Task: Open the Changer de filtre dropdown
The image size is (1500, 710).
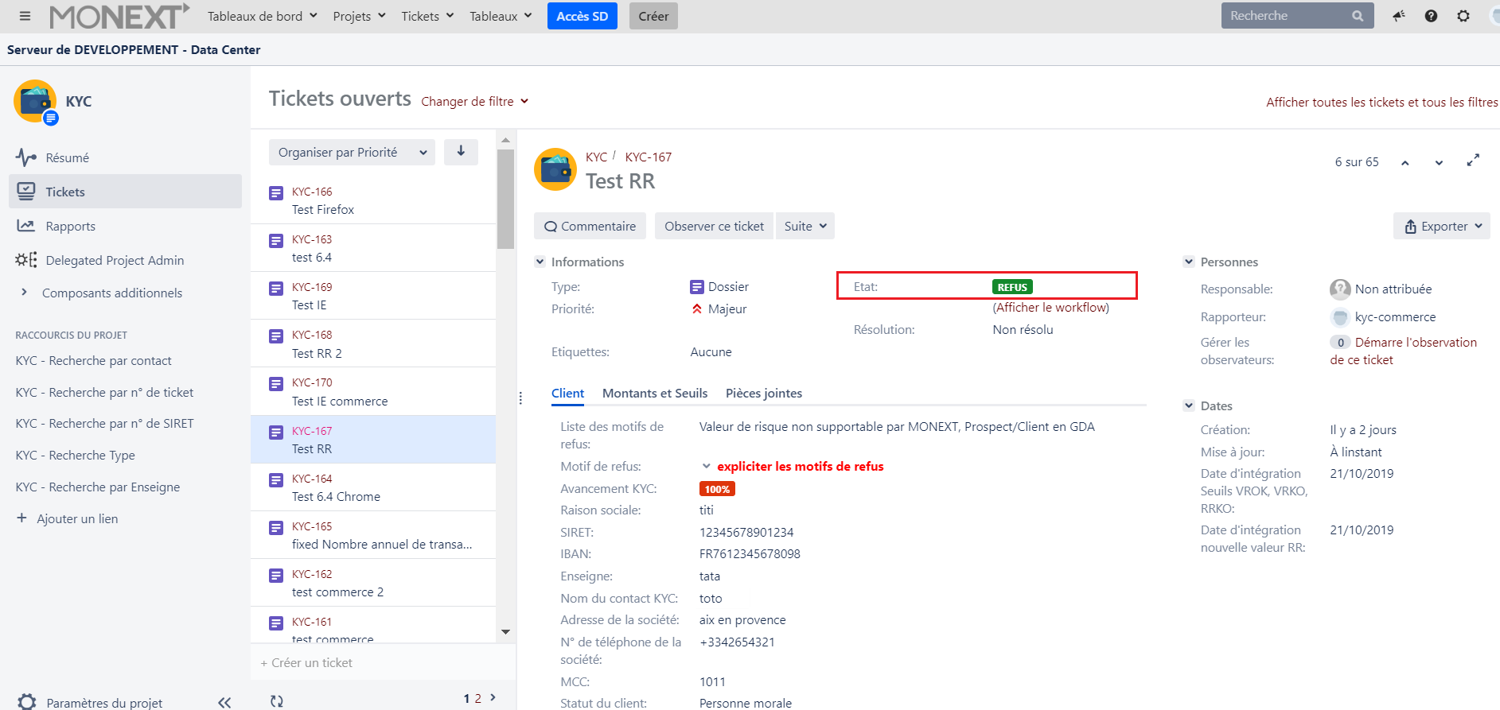Action: coord(474,102)
